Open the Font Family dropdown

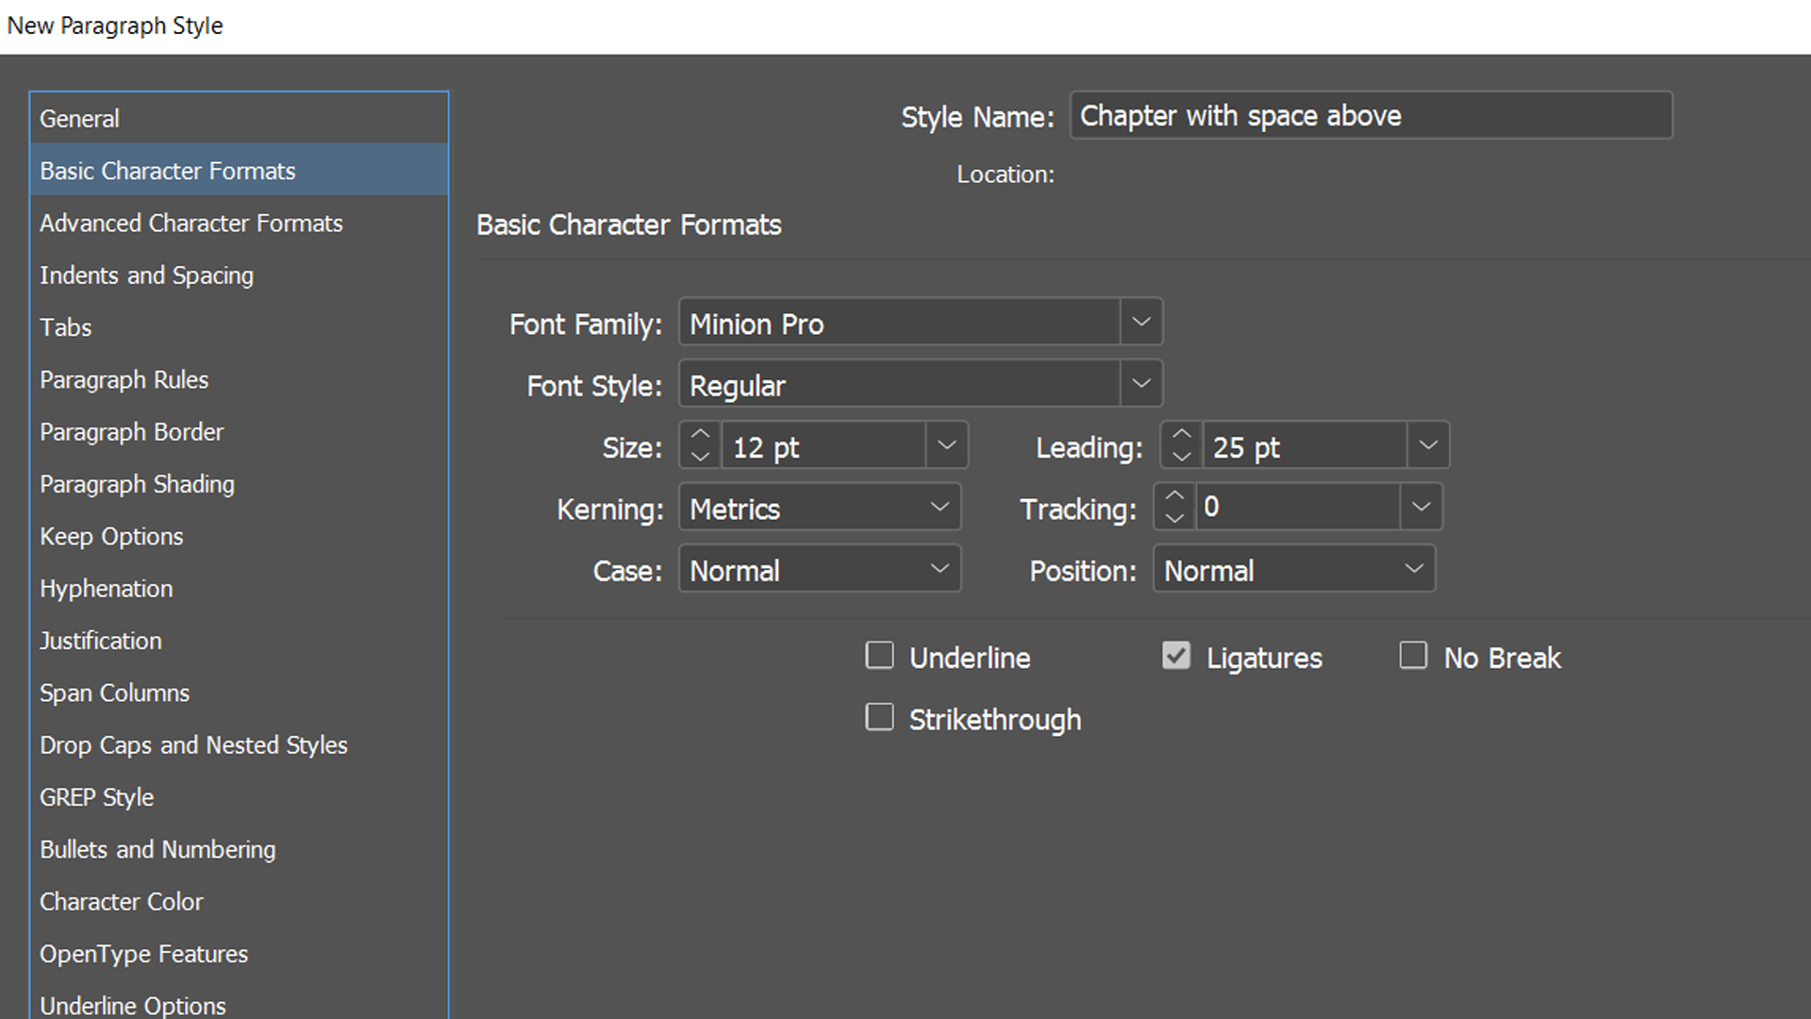[1140, 322]
